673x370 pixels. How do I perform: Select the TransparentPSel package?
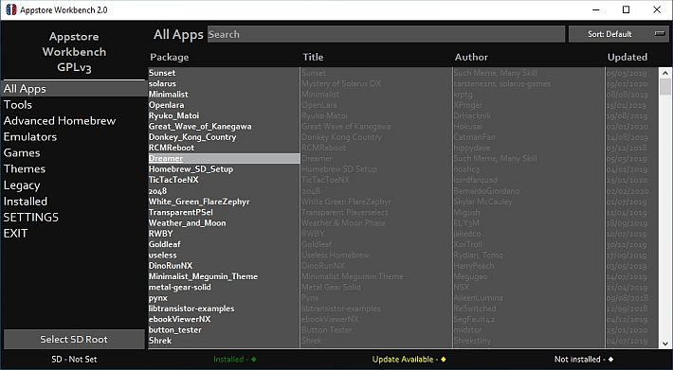click(x=224, y=212)
